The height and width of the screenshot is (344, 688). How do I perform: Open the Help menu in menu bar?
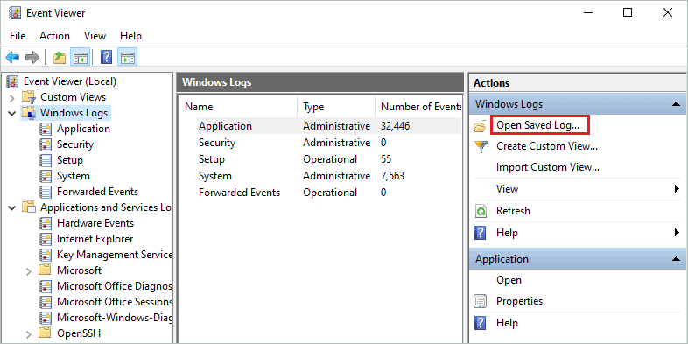point(130,36)
